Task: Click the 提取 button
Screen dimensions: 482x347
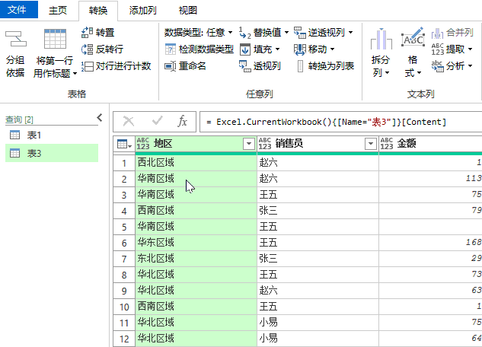Action: [x=452, y=49]
